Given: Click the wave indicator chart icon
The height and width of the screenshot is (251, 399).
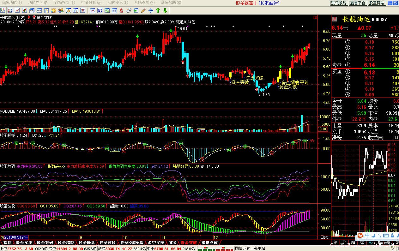Looking at the screenshot, I should pyautogui.click(x=93, y=10).
